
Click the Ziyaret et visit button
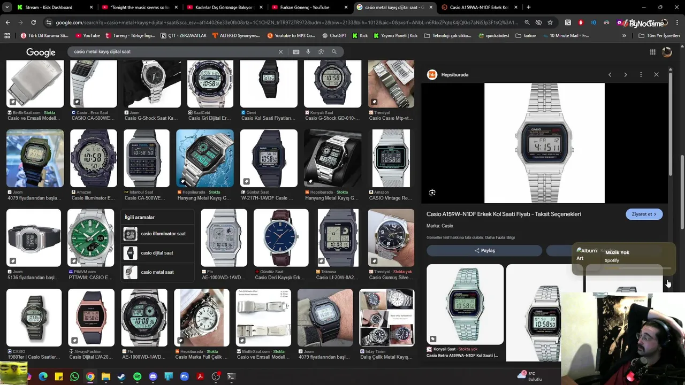point(644,214)
